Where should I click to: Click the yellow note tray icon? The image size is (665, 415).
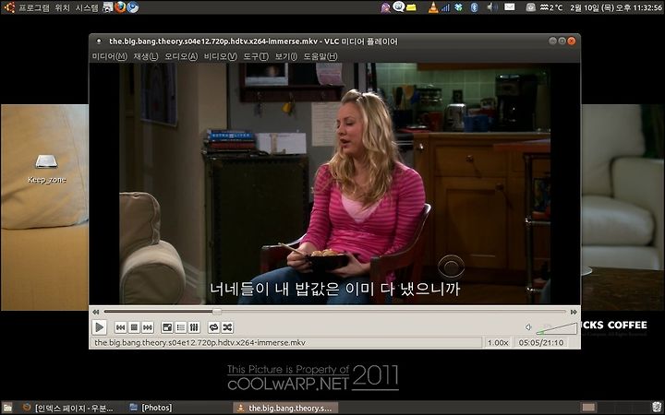(x=411, y=7)
